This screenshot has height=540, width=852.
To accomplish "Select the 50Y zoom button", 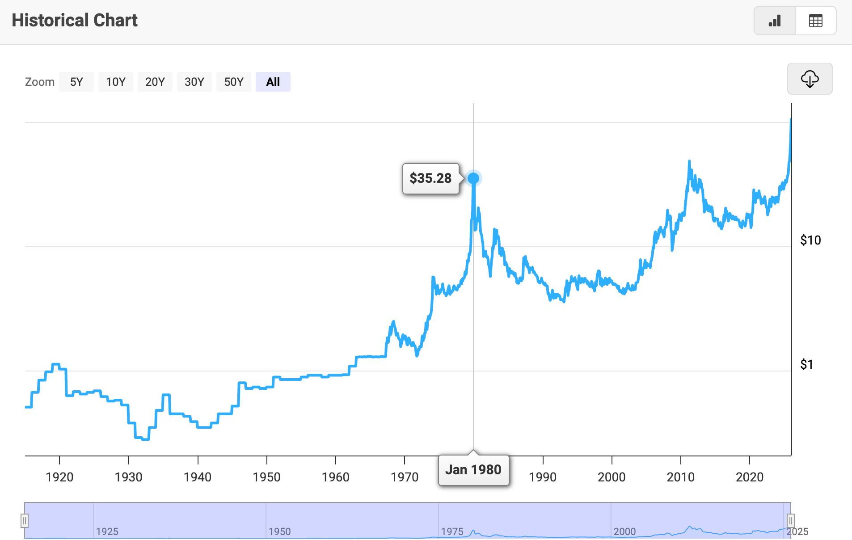I will tap(233, 82).
